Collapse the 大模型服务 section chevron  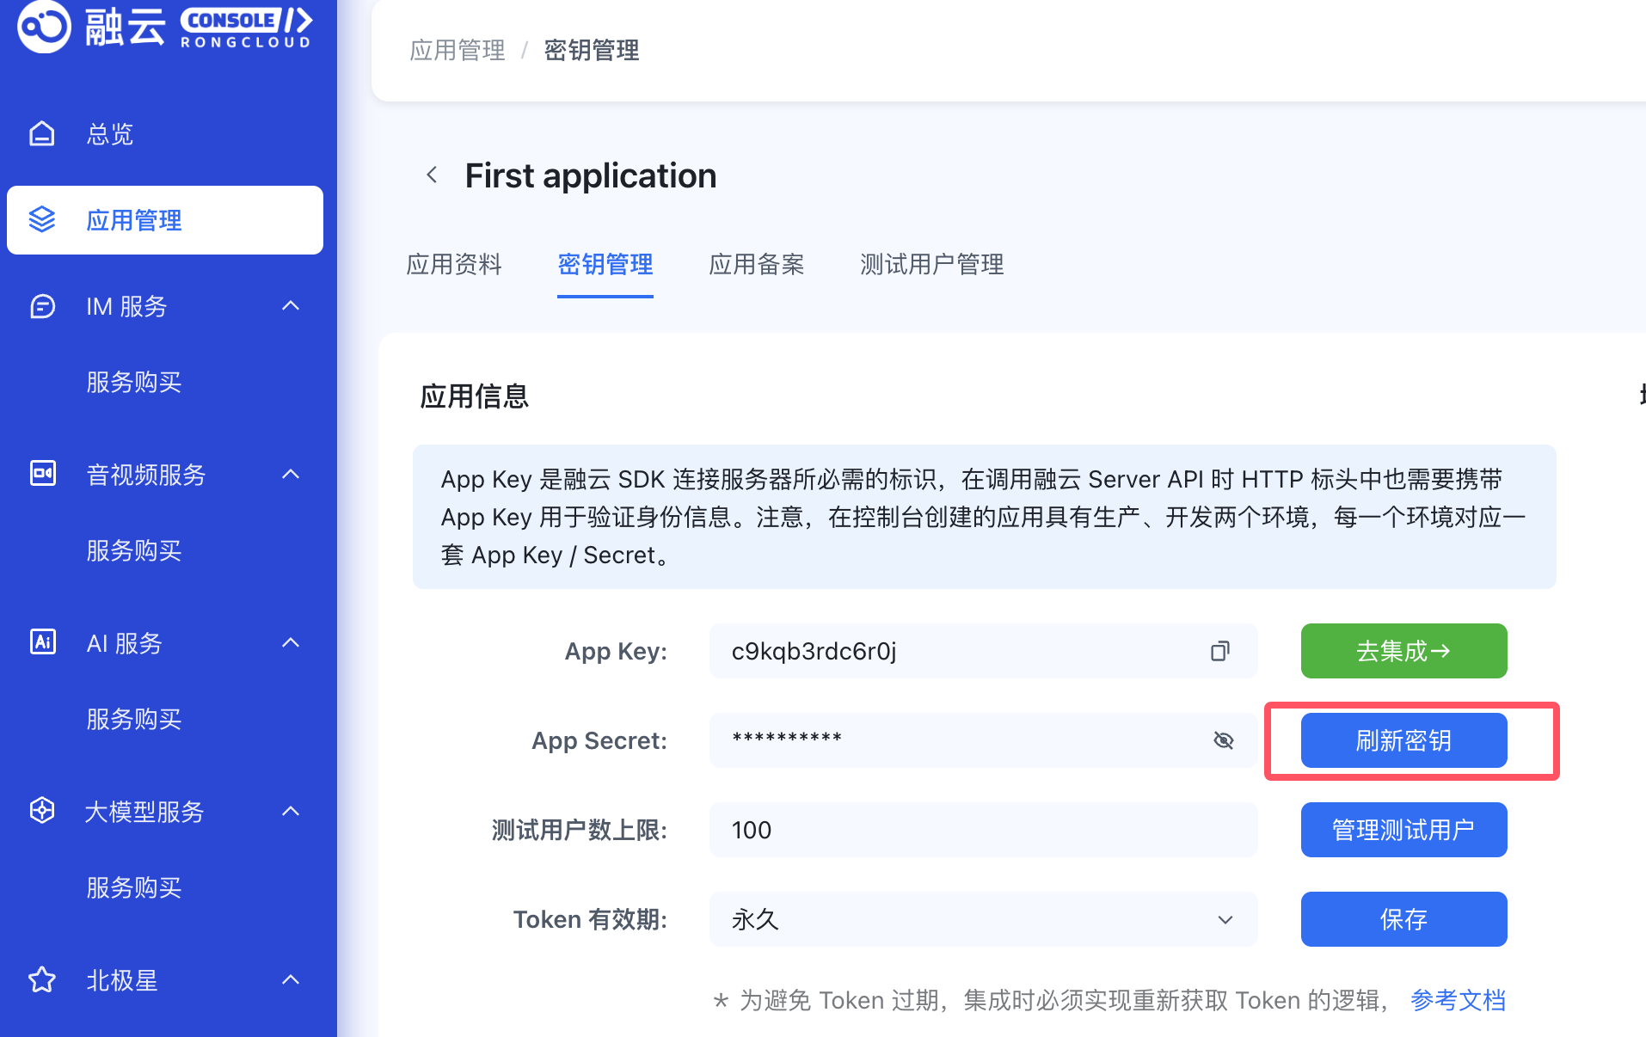[x=292, y=811]
